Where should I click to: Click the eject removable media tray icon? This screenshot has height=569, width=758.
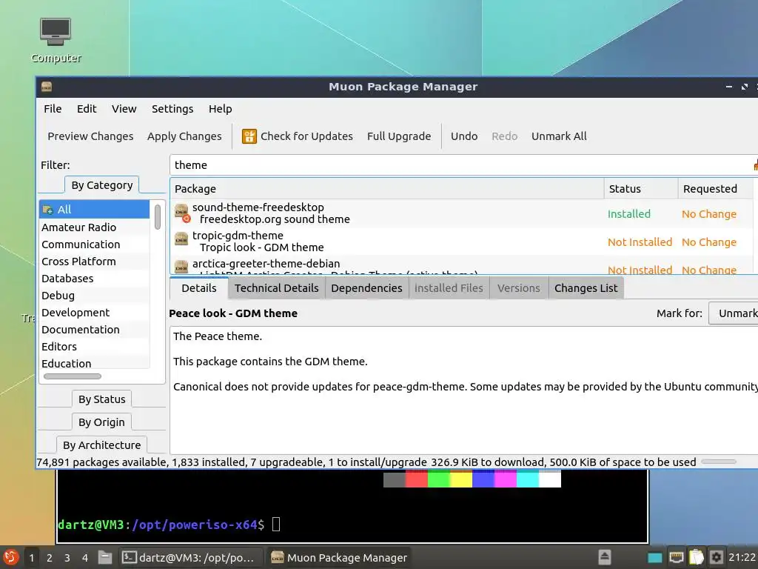604,557
